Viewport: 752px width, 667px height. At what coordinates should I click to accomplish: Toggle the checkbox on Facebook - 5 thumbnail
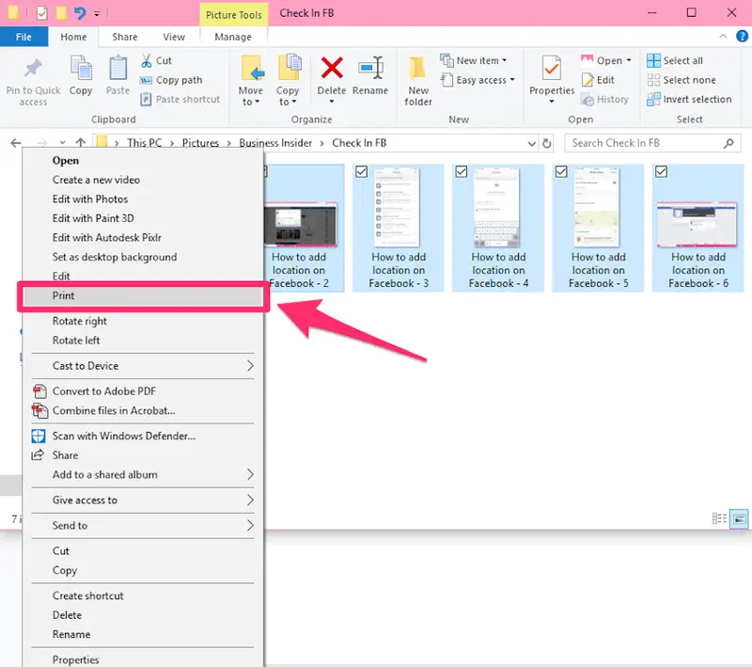[x=560, y=171]
